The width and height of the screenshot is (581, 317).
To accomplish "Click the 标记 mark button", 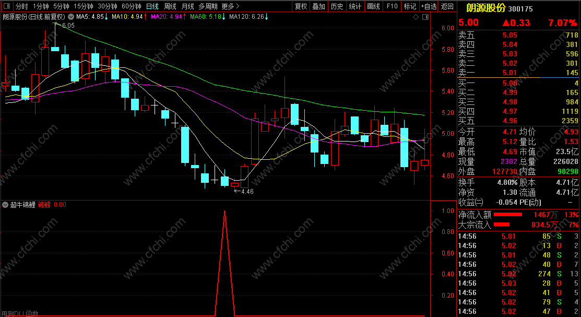I will (410, 6).
